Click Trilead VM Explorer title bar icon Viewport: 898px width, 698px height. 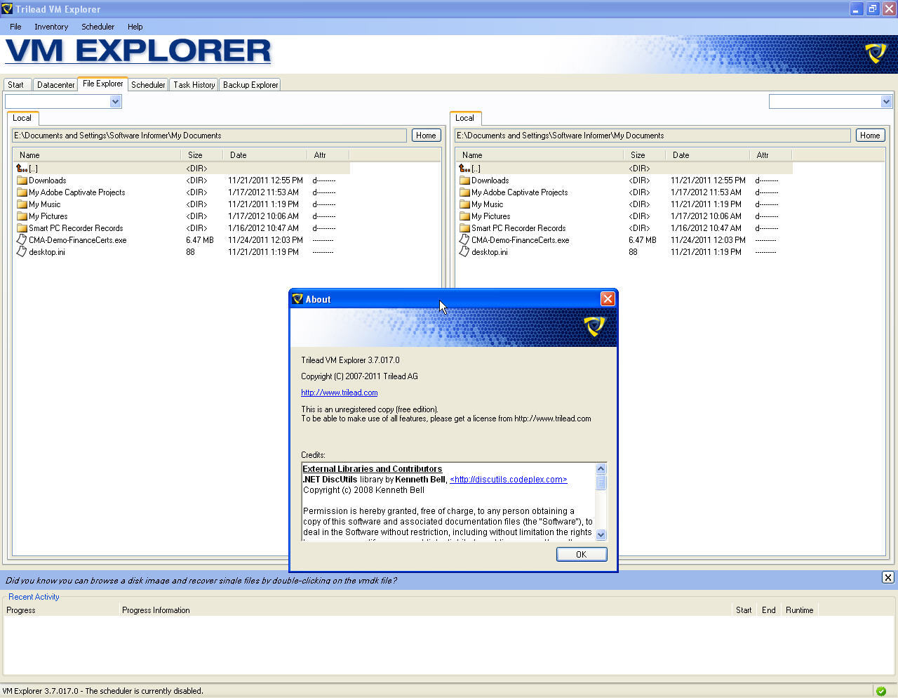(7, 9)
